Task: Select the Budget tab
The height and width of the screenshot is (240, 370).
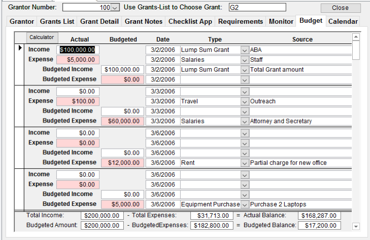Action: pos(311,21)
